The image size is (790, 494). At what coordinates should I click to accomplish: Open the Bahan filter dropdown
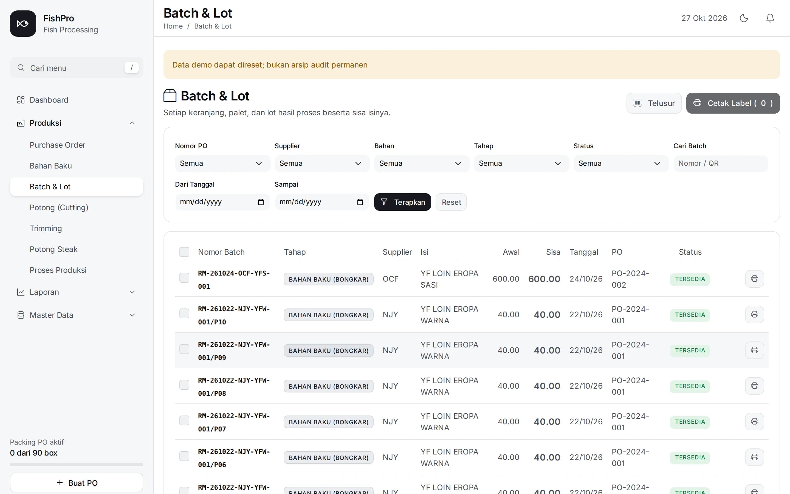click(x=422, y=163)
